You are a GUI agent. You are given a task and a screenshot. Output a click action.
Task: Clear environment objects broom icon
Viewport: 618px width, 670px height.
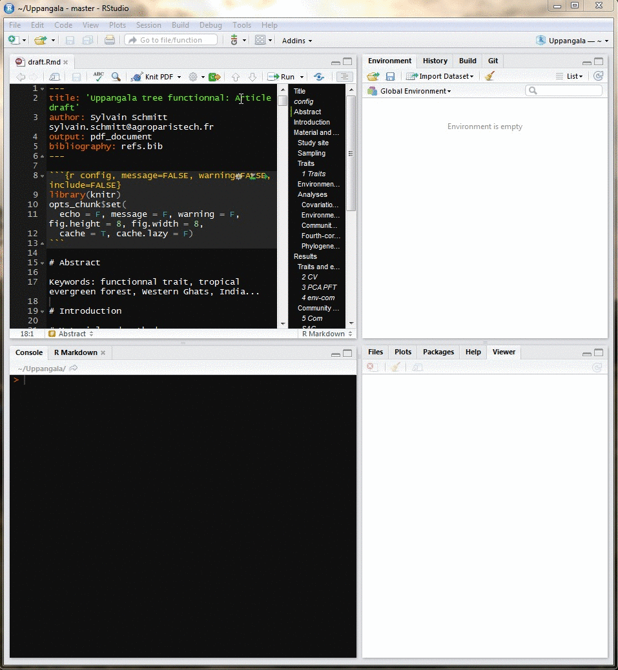coord(489,76)
